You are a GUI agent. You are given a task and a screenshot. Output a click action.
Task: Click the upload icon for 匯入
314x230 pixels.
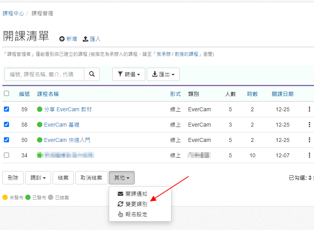[x=86, y=39]
